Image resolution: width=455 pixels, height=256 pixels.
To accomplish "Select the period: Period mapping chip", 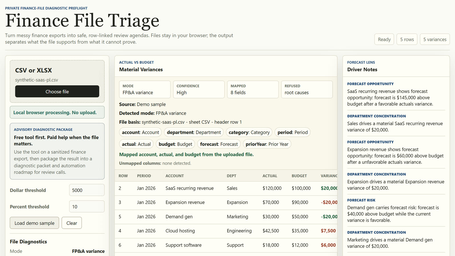I will click(x=293, y=132).
